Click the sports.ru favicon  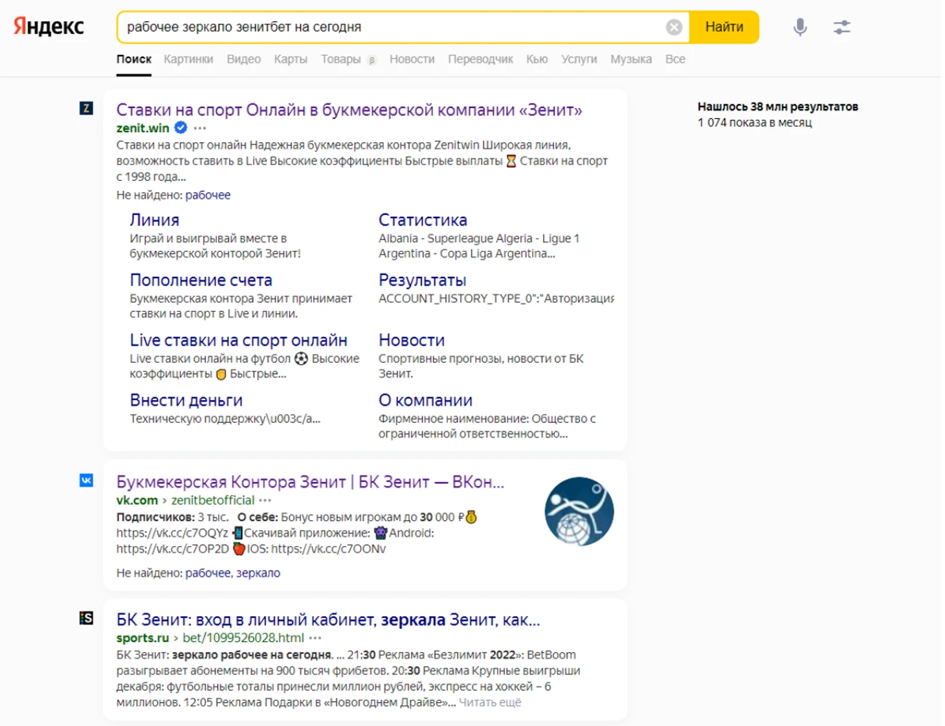pyautogui.click(x=86, y=618)
